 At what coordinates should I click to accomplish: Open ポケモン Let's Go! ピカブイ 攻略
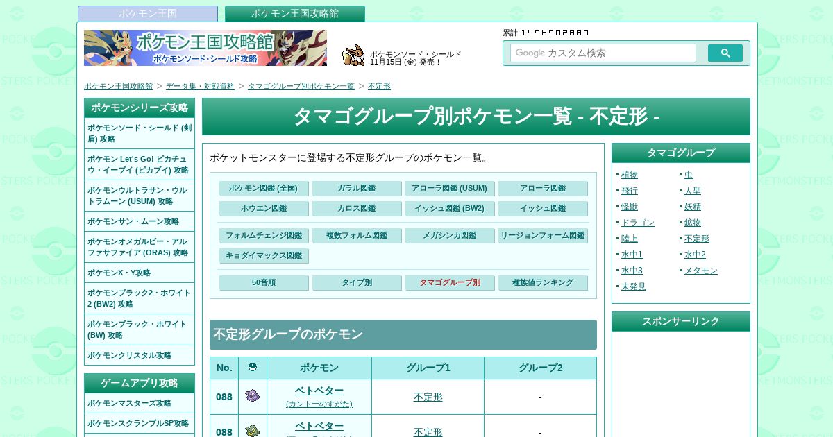click(x=140, y=164)
